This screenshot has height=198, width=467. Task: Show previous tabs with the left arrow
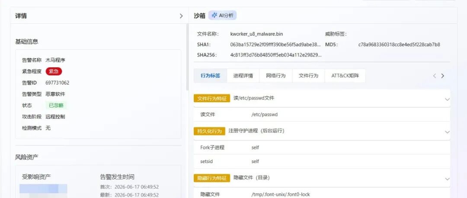[x=435, y=76]
